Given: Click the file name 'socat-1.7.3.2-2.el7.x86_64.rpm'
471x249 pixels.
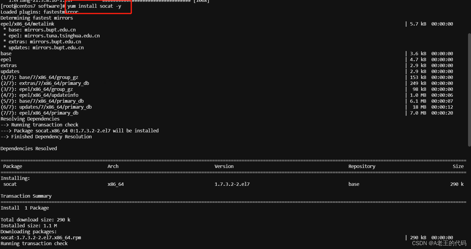Looking at the screenshot, I should pos(41,237).
